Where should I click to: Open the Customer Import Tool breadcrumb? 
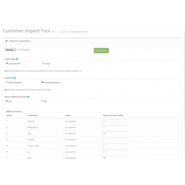78,32
